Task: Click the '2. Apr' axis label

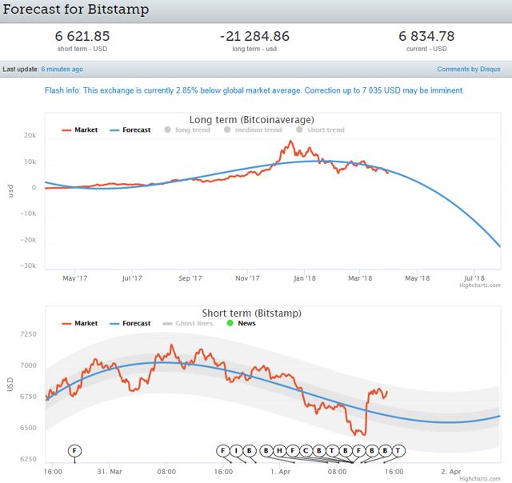Action: point(450,472)
